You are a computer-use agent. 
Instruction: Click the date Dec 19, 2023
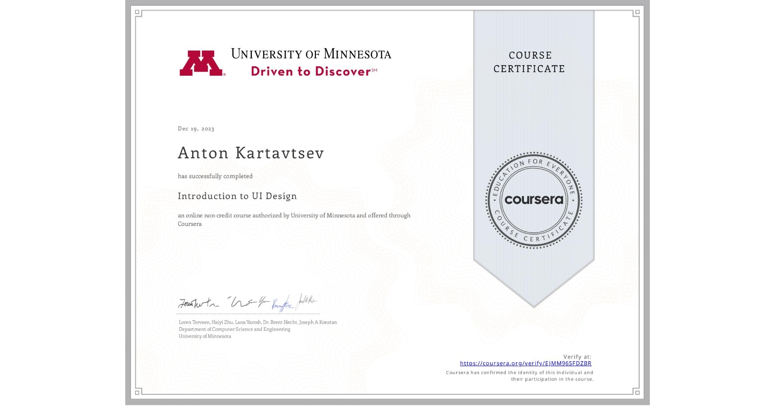[195, 129]
